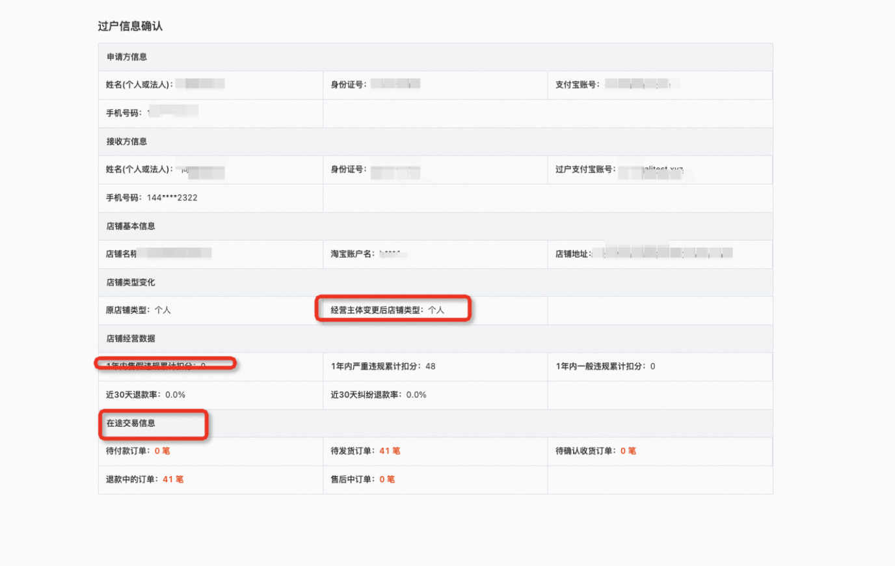Click the 淘宝账户名 label
Screen dimensions: 895x566
point(353,254)
